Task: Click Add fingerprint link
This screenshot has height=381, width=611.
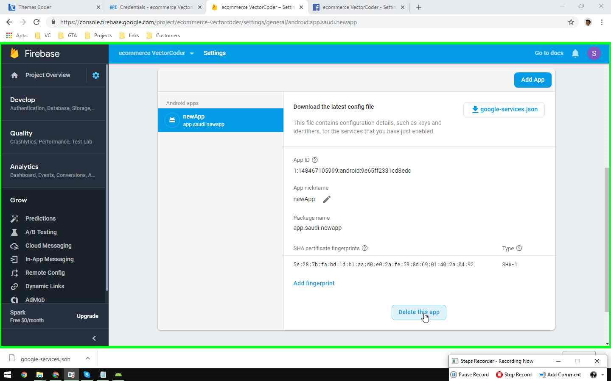Action: pyautogui.click(x=314, y=283)
